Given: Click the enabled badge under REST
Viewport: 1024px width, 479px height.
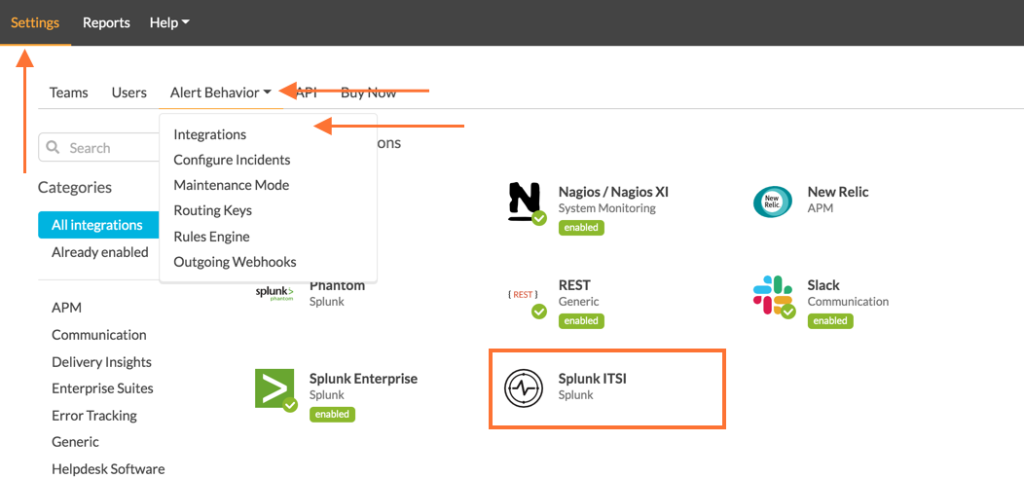Looking at the screenshot, I should coord(581,321).
